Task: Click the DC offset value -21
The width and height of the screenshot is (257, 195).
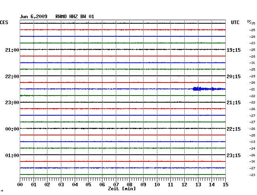Action: click(252, 89)
